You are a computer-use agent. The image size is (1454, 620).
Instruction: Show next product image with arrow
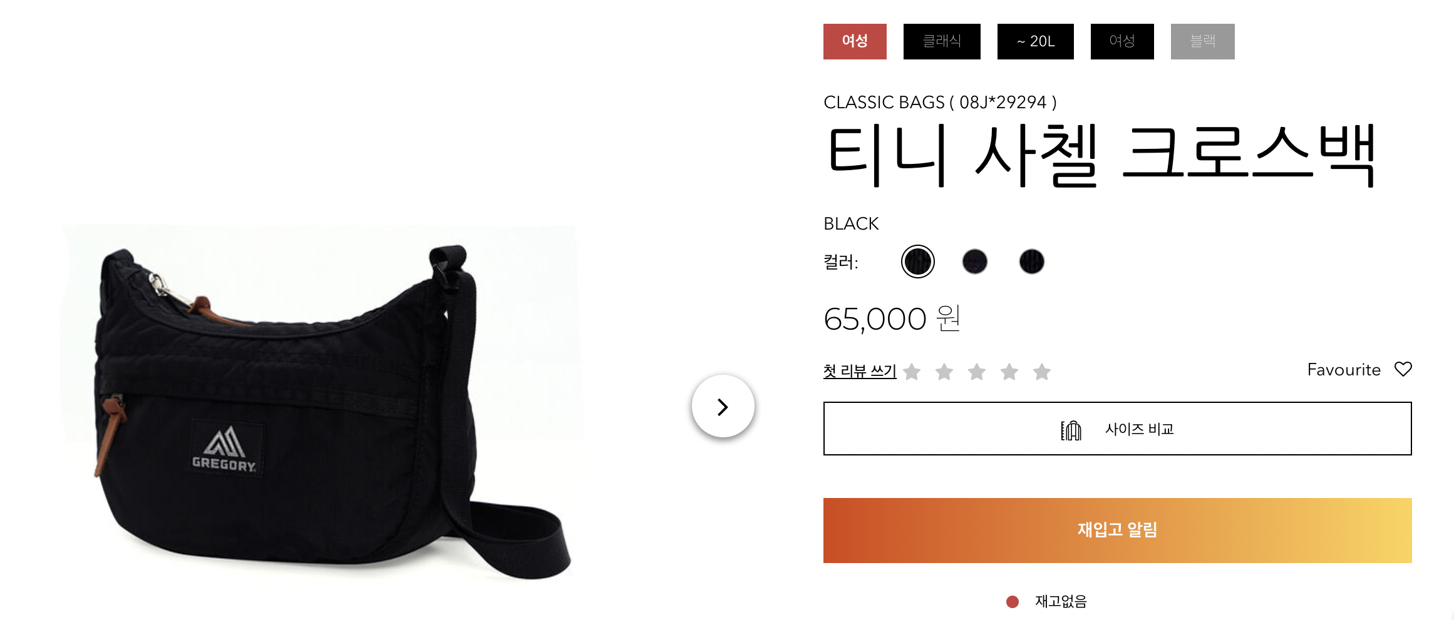[723, 407]
